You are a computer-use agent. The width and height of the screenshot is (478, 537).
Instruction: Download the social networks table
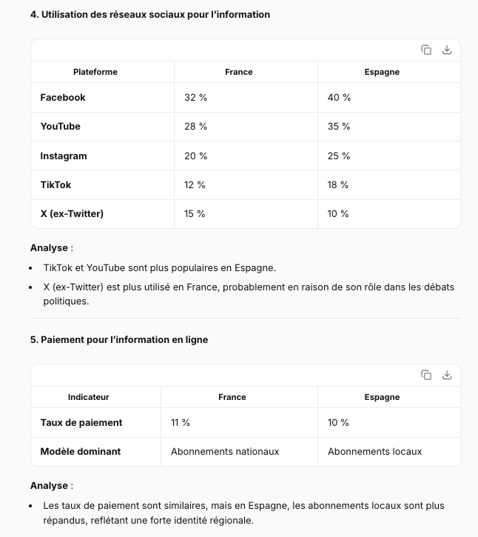pos(447,50)
